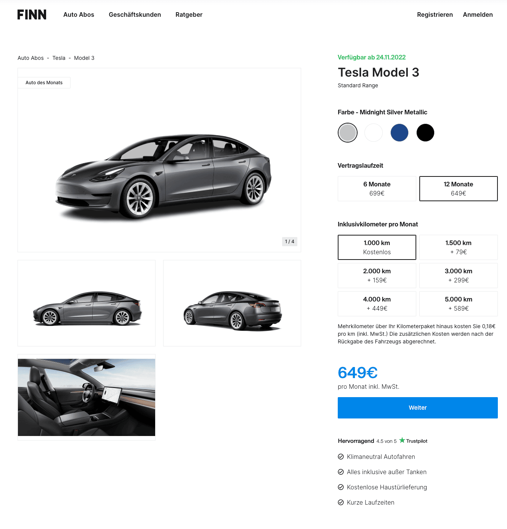Click the Klimaneutral Autofahren checkmark icon

point(341,457)
